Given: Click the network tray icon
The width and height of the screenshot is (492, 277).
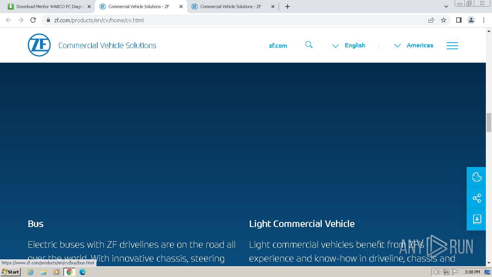Looking at the screenshot, I should coord(446,272).
